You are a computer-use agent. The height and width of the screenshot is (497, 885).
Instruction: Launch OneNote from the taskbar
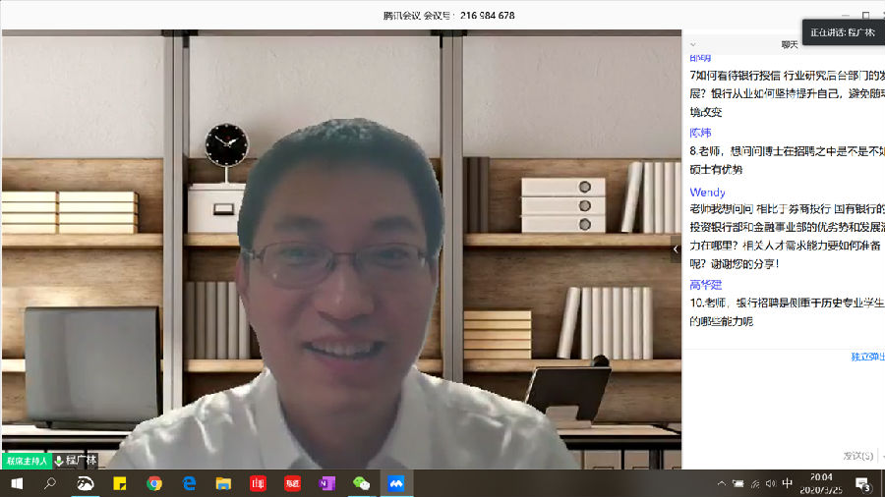coord(326,483)
